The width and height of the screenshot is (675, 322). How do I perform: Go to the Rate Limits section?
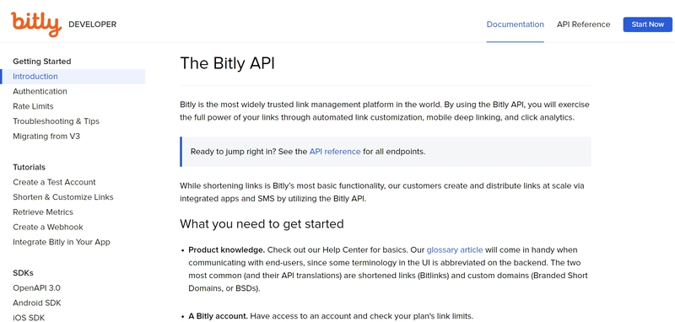coord(33,106)
